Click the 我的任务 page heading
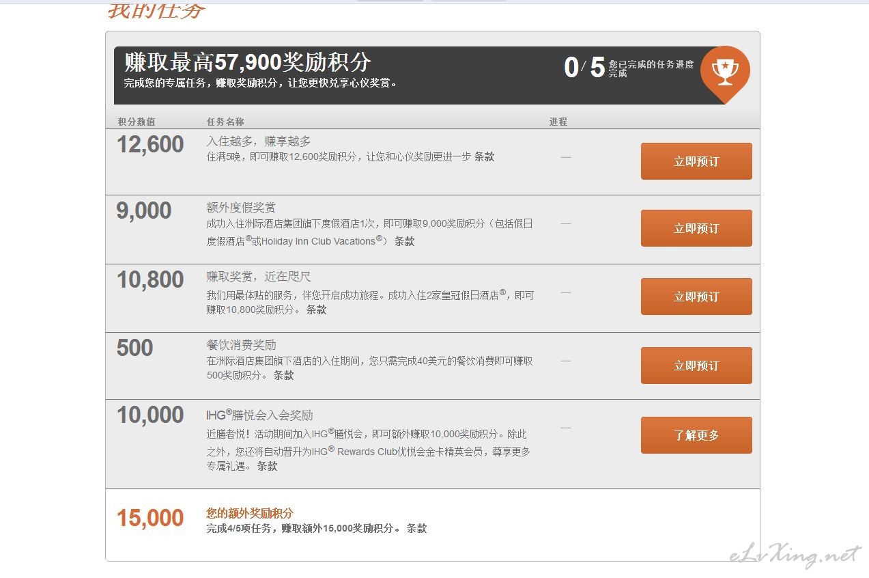 [x=156, y=10]
